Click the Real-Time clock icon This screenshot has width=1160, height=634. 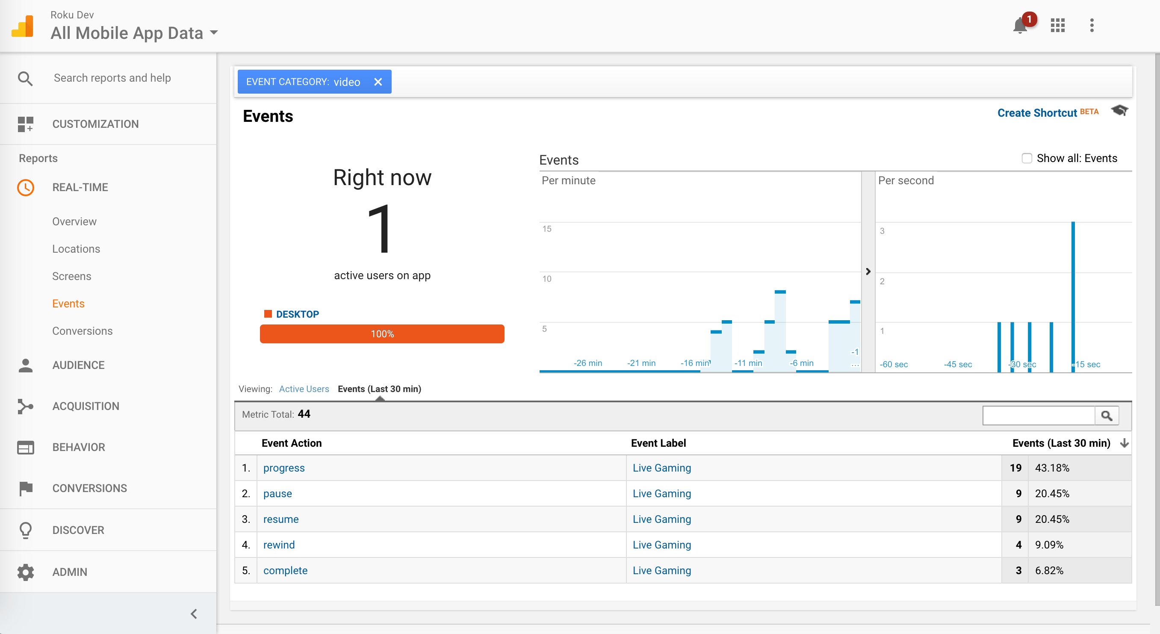click(26, 187)
